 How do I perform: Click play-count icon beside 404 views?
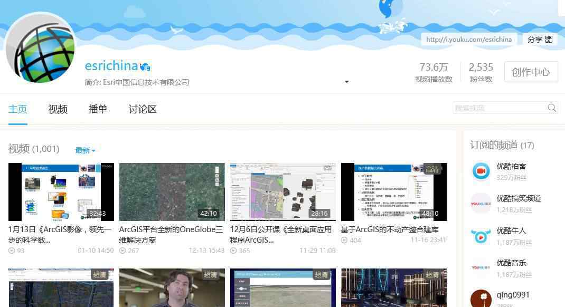click(344, 240)
